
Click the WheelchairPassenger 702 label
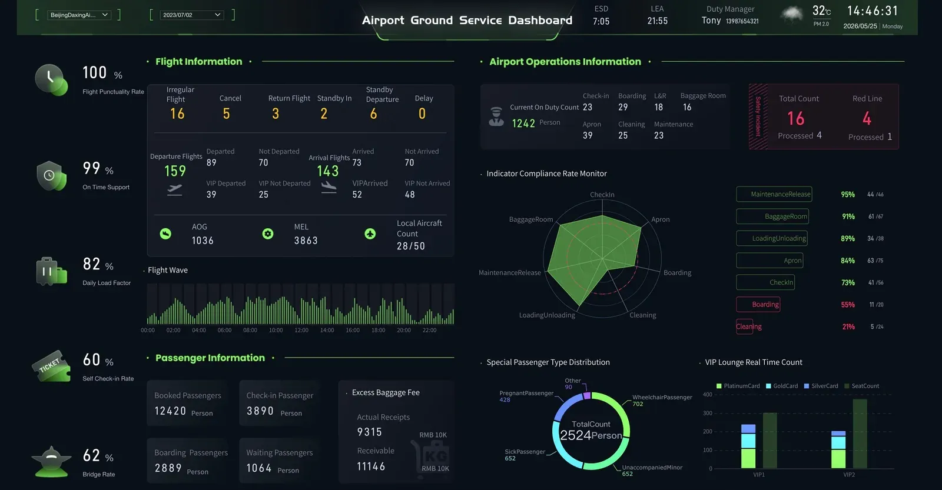click(662, 401)
